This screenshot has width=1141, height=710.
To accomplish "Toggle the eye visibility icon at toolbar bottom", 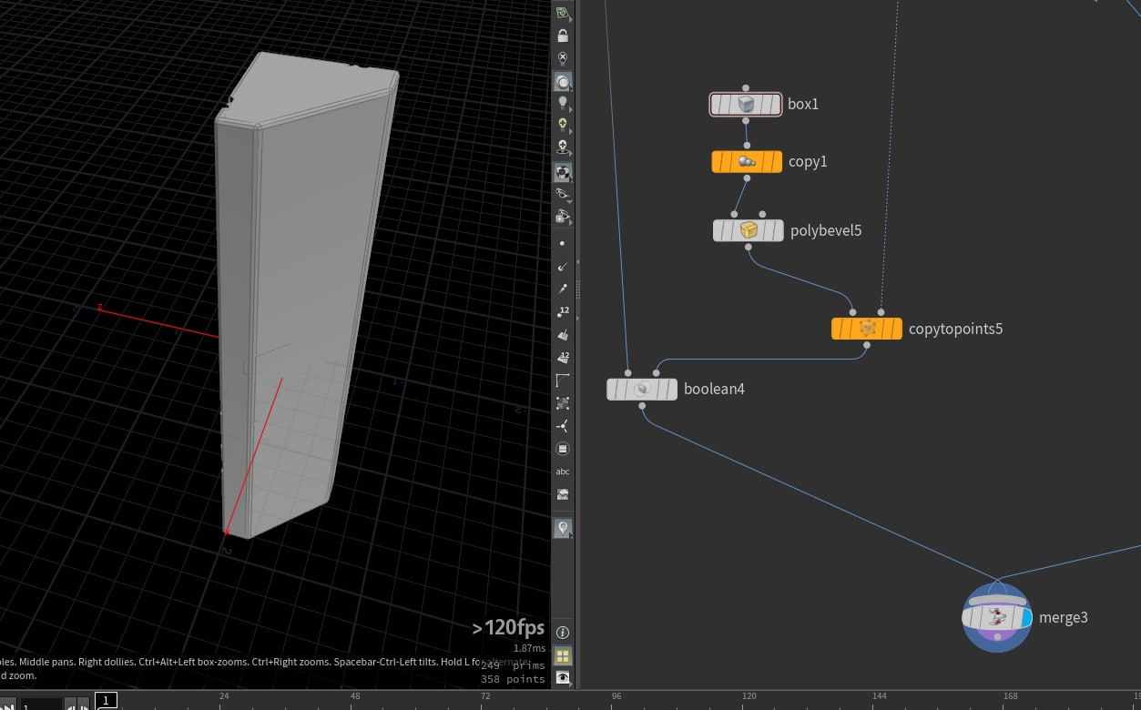I will click(x=563, y=677).
